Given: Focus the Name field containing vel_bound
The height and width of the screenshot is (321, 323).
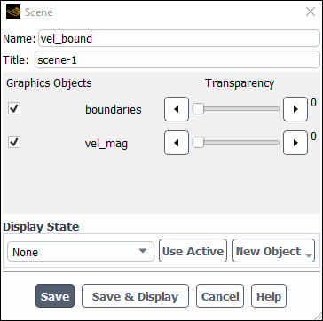Looking at the screenshot, I should tap(179, 38).
